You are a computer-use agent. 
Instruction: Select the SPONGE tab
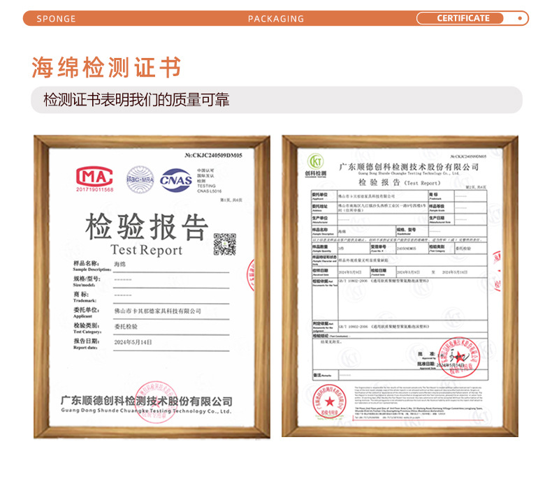[56, 19]
